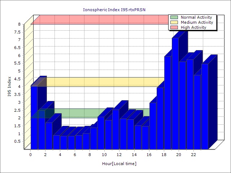231x173 pixels.
Task: Select the "Normal Activity" legend label
Action: 196,17
